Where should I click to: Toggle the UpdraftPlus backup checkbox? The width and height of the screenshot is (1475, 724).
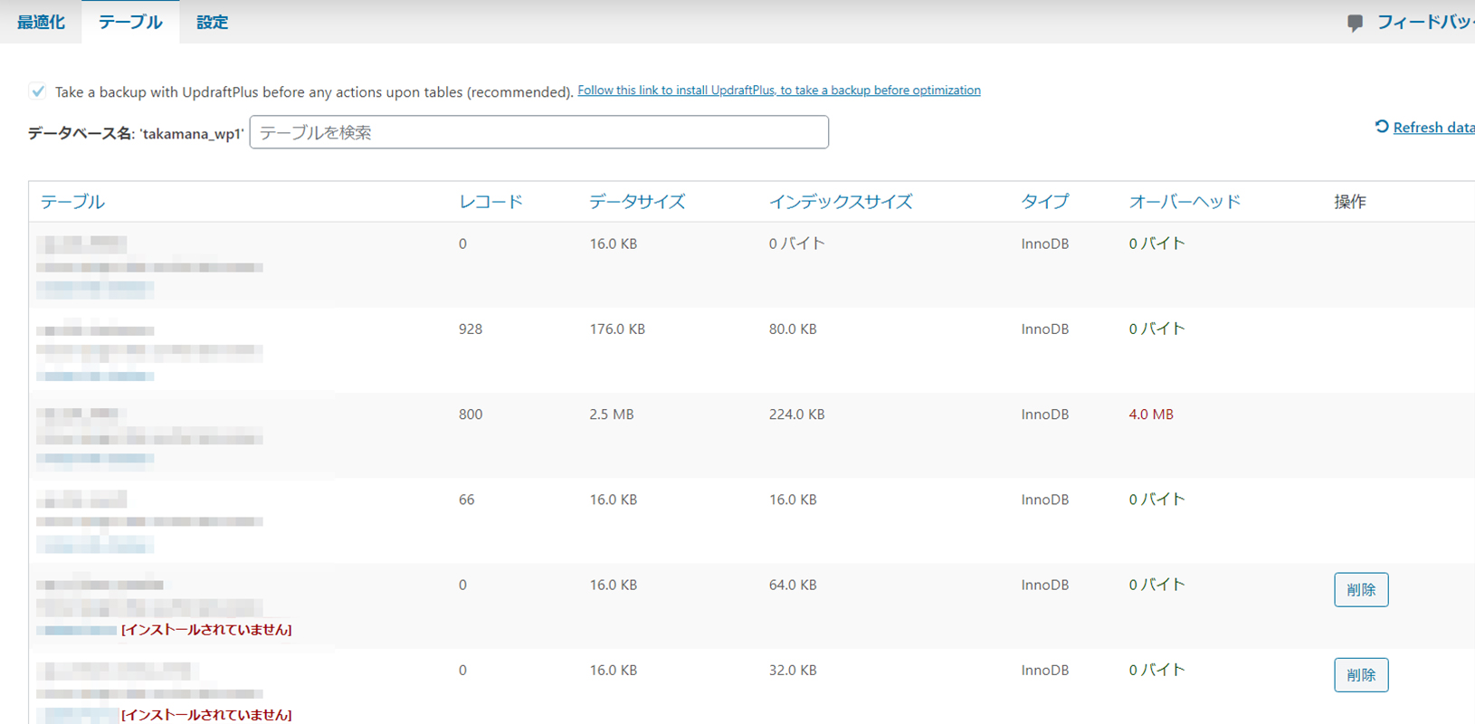pos(38,91)
